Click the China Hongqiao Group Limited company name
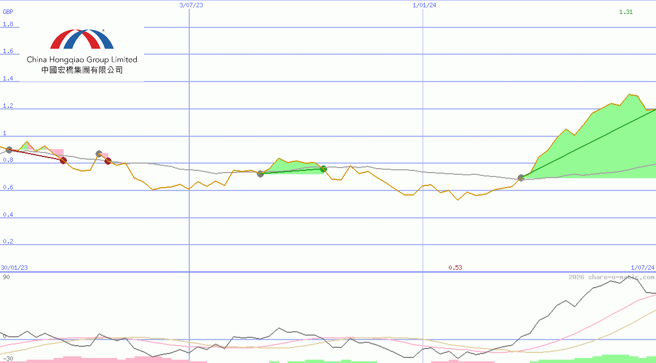The height and width of the screenshot is (363, 656). pos(80,60)
